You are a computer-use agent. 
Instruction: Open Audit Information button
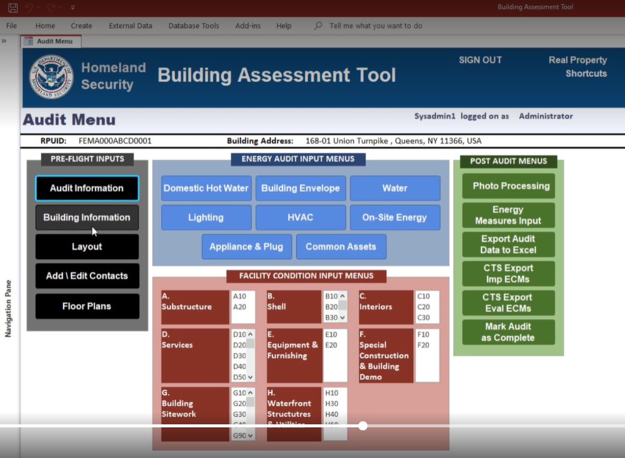pos(87,188)
